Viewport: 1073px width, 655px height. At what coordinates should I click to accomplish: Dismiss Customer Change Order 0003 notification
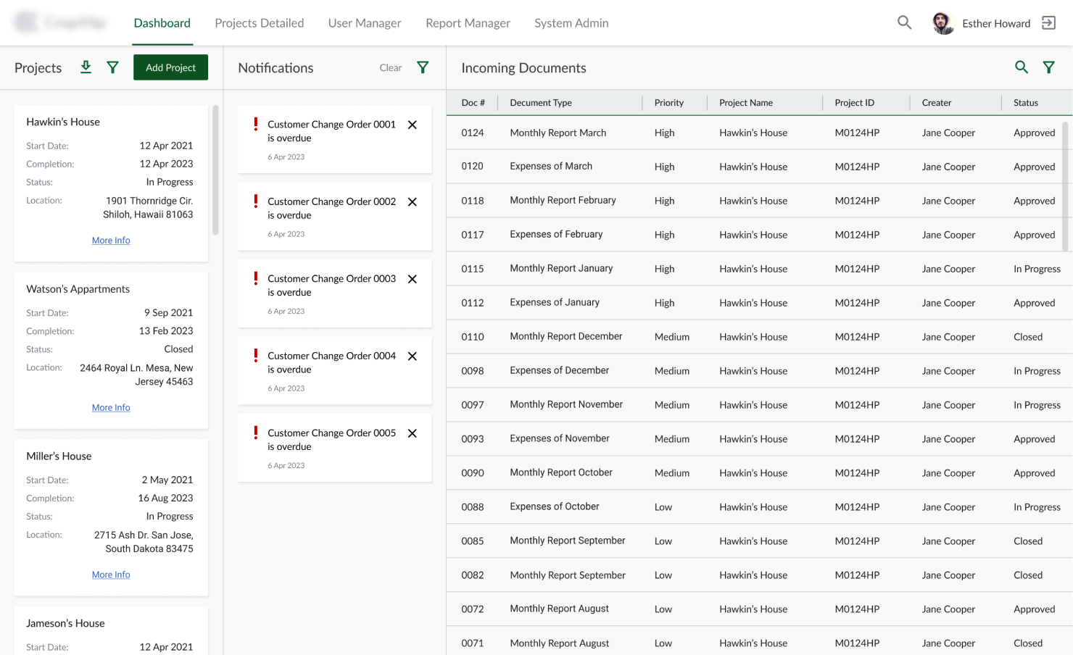[x=413, y=279]
